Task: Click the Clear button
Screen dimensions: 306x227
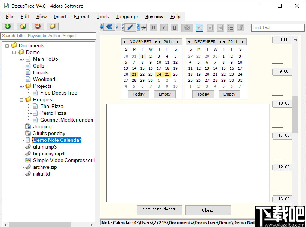Action: click(x=208, y=210)
